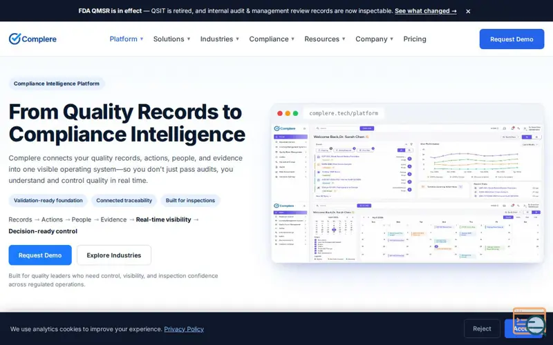Click the yellow dot in the mock browser window

click(288, 113)
